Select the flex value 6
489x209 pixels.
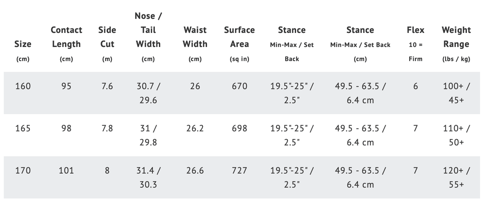pyautogui.click(x=415, y=86)
